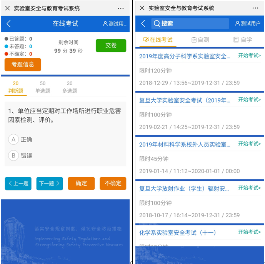Start the 复旦大学实验室安全考试 exam via 开始考试

coord(249,100)
